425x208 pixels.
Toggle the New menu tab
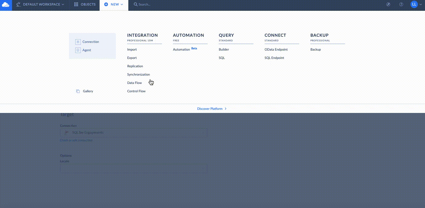114,4
